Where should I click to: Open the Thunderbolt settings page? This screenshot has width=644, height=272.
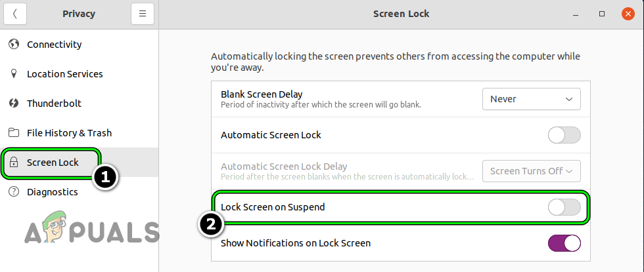coord(54,104)
